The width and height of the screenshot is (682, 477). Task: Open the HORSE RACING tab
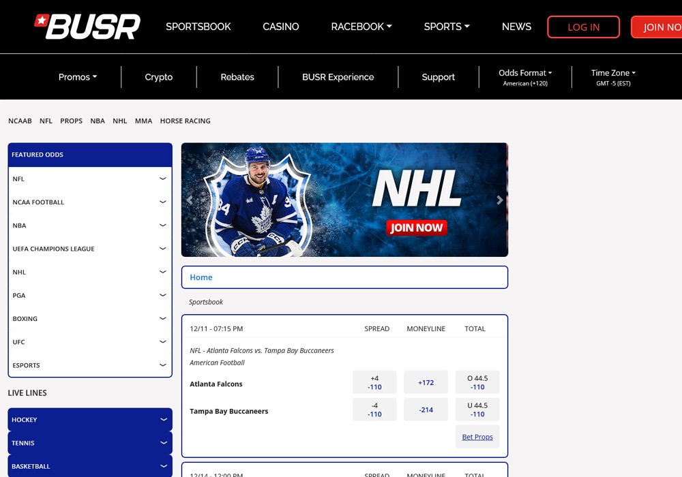185,121
